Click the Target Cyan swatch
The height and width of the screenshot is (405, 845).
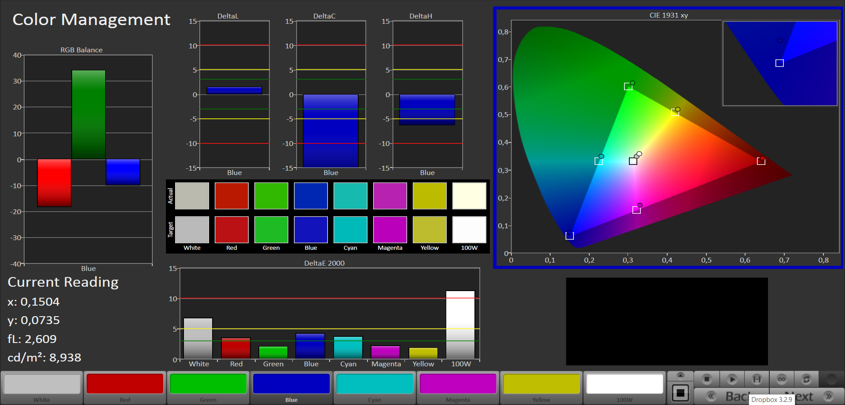[x=350, y=230]
